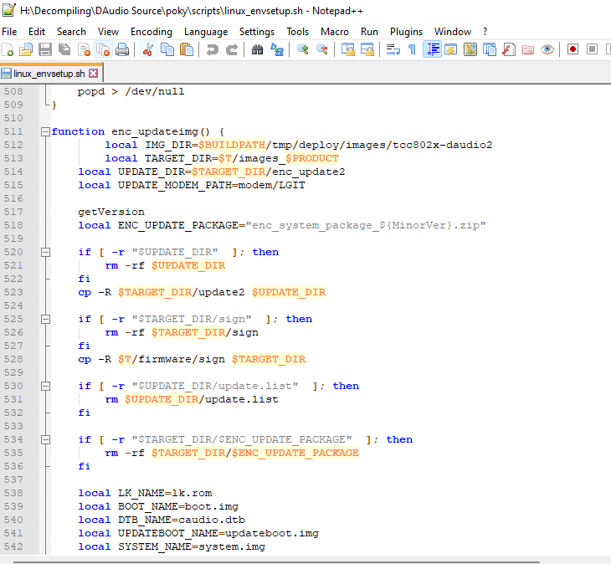Click "caudio.dtb" on line 540

212,520
